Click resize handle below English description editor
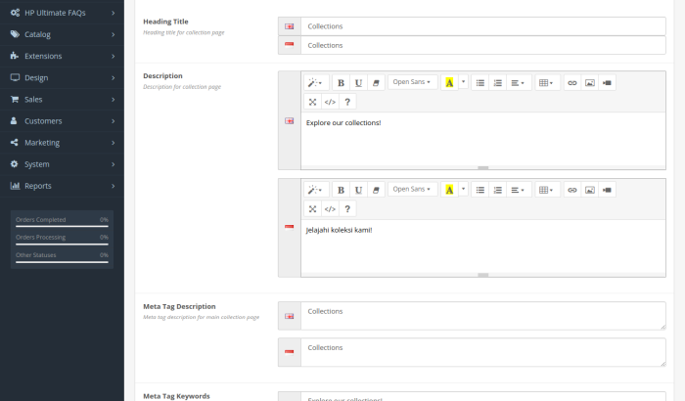The height and width of the screenshot is (401, 685). point(482,168)
